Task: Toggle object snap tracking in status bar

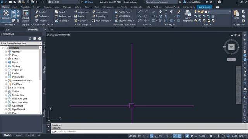Action: tap(175, 136)
